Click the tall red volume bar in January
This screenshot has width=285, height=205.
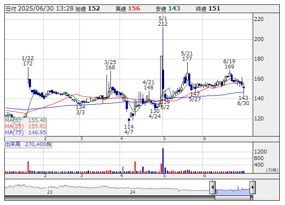[x=28, y=167]
